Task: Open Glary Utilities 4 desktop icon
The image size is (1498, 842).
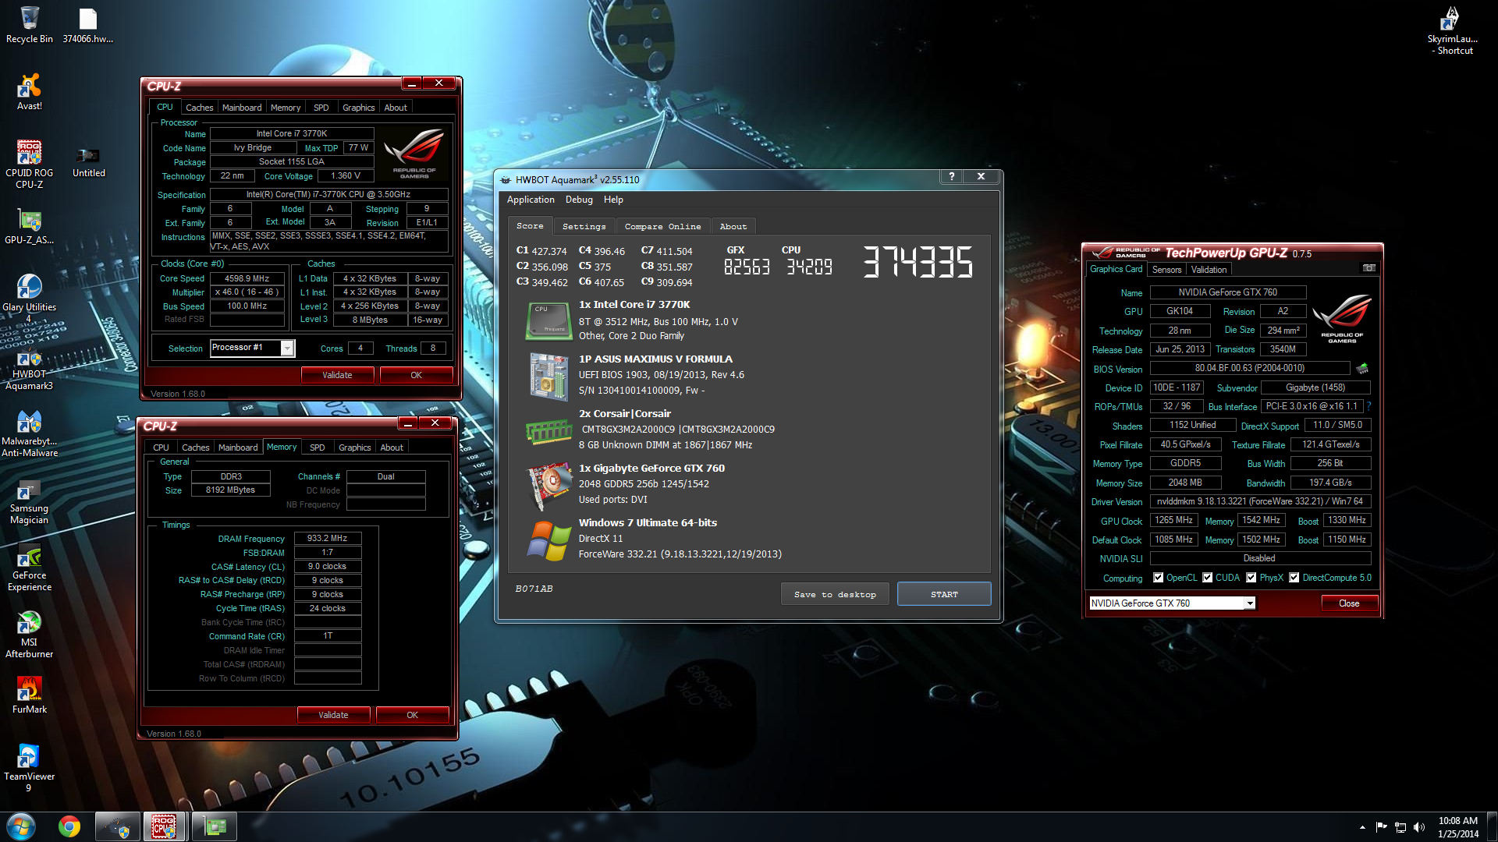Action: (x=29, y=299)
